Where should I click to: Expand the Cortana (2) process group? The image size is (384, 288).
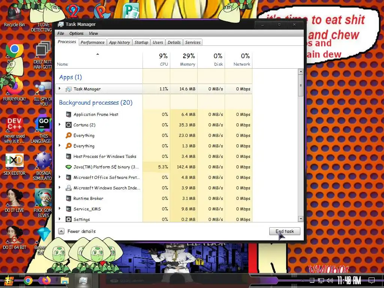60,124
